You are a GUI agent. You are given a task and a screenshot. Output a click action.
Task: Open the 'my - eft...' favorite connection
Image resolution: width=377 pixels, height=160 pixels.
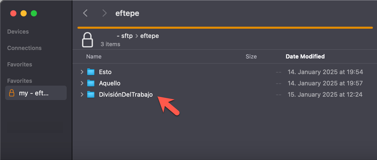(34, 93)
